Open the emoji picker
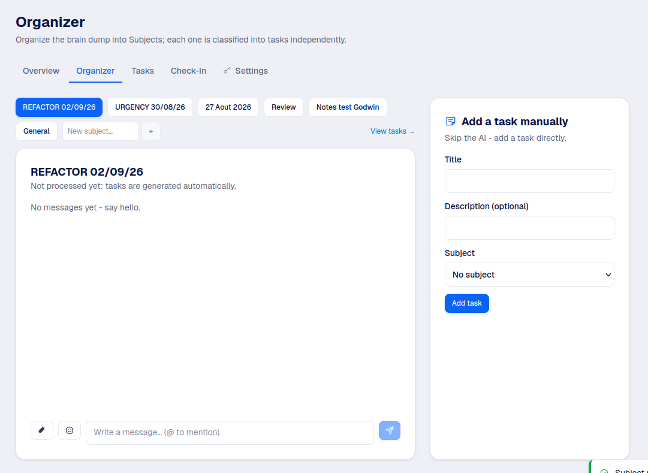The height and width of the screenshot is (473, 648). [x=70, y=430]
